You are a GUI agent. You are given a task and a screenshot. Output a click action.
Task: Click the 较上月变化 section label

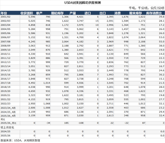tap(7, 127)
